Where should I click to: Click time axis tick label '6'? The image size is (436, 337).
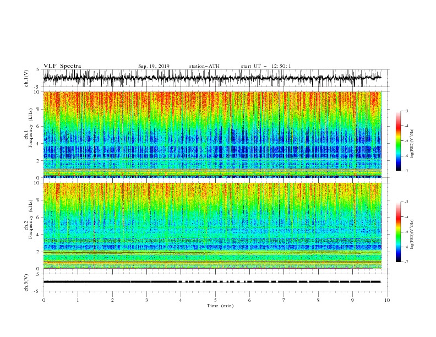(249, 300)
